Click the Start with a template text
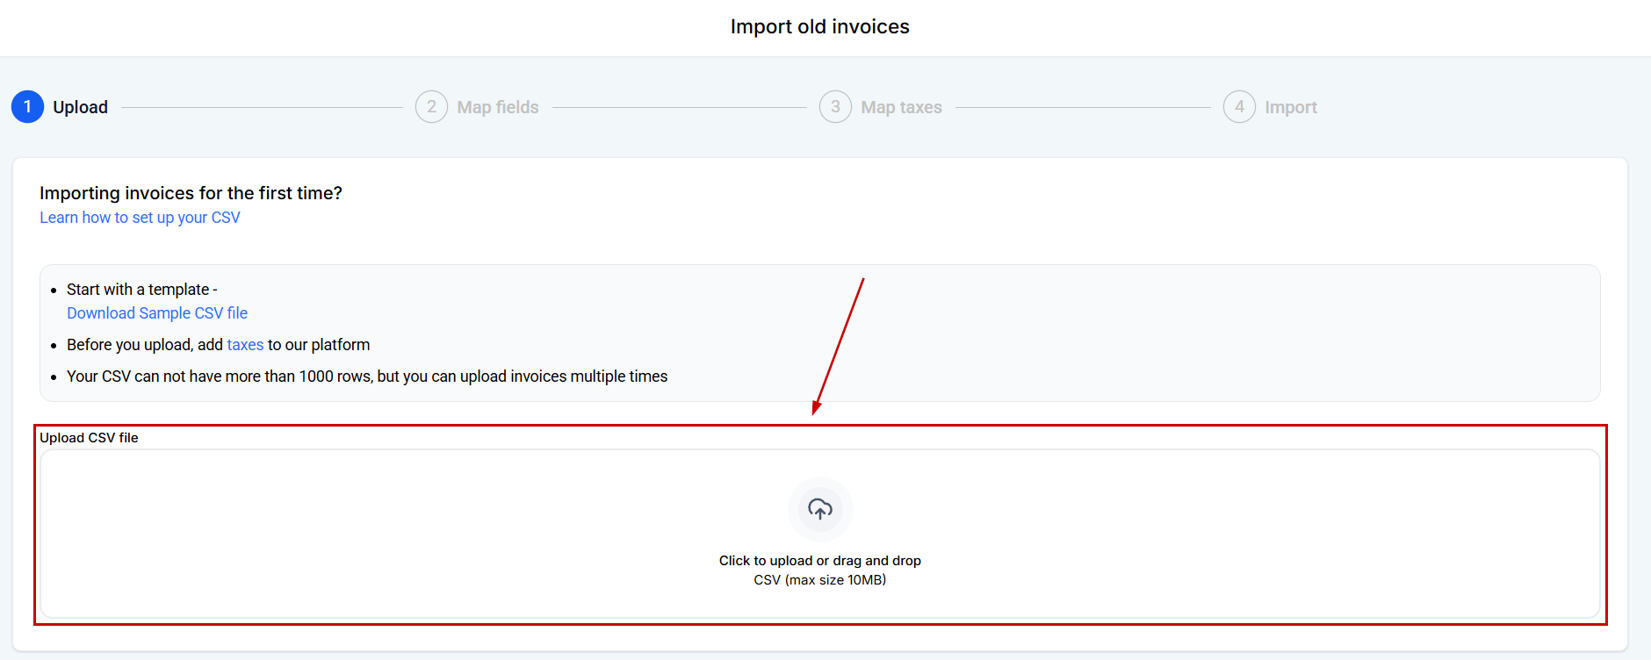 141,290
